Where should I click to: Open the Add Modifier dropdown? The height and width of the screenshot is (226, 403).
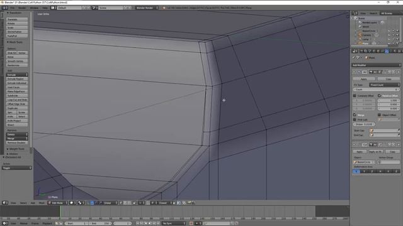click(376, 65)
